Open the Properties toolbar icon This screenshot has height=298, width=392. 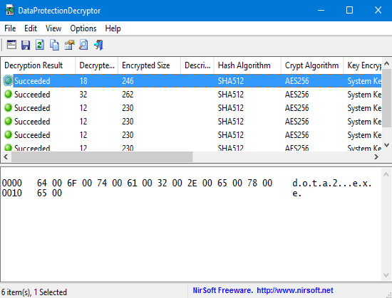click(69, 45)
